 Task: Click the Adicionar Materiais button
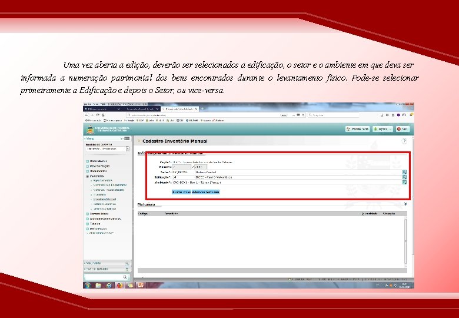pos(206,192)
